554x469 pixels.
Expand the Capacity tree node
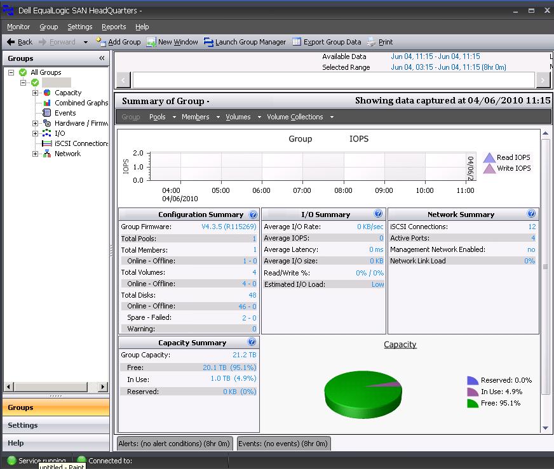pyautogui.click(x=35, y=93)
